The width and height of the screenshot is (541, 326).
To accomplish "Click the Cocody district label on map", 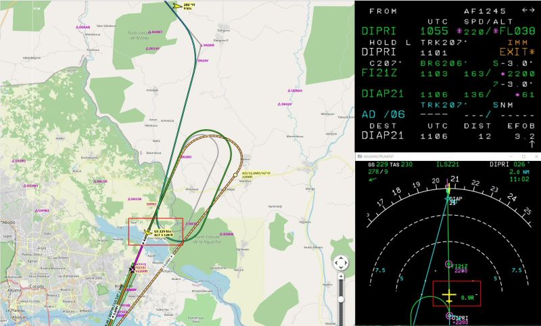I will (x=37, y=287).
